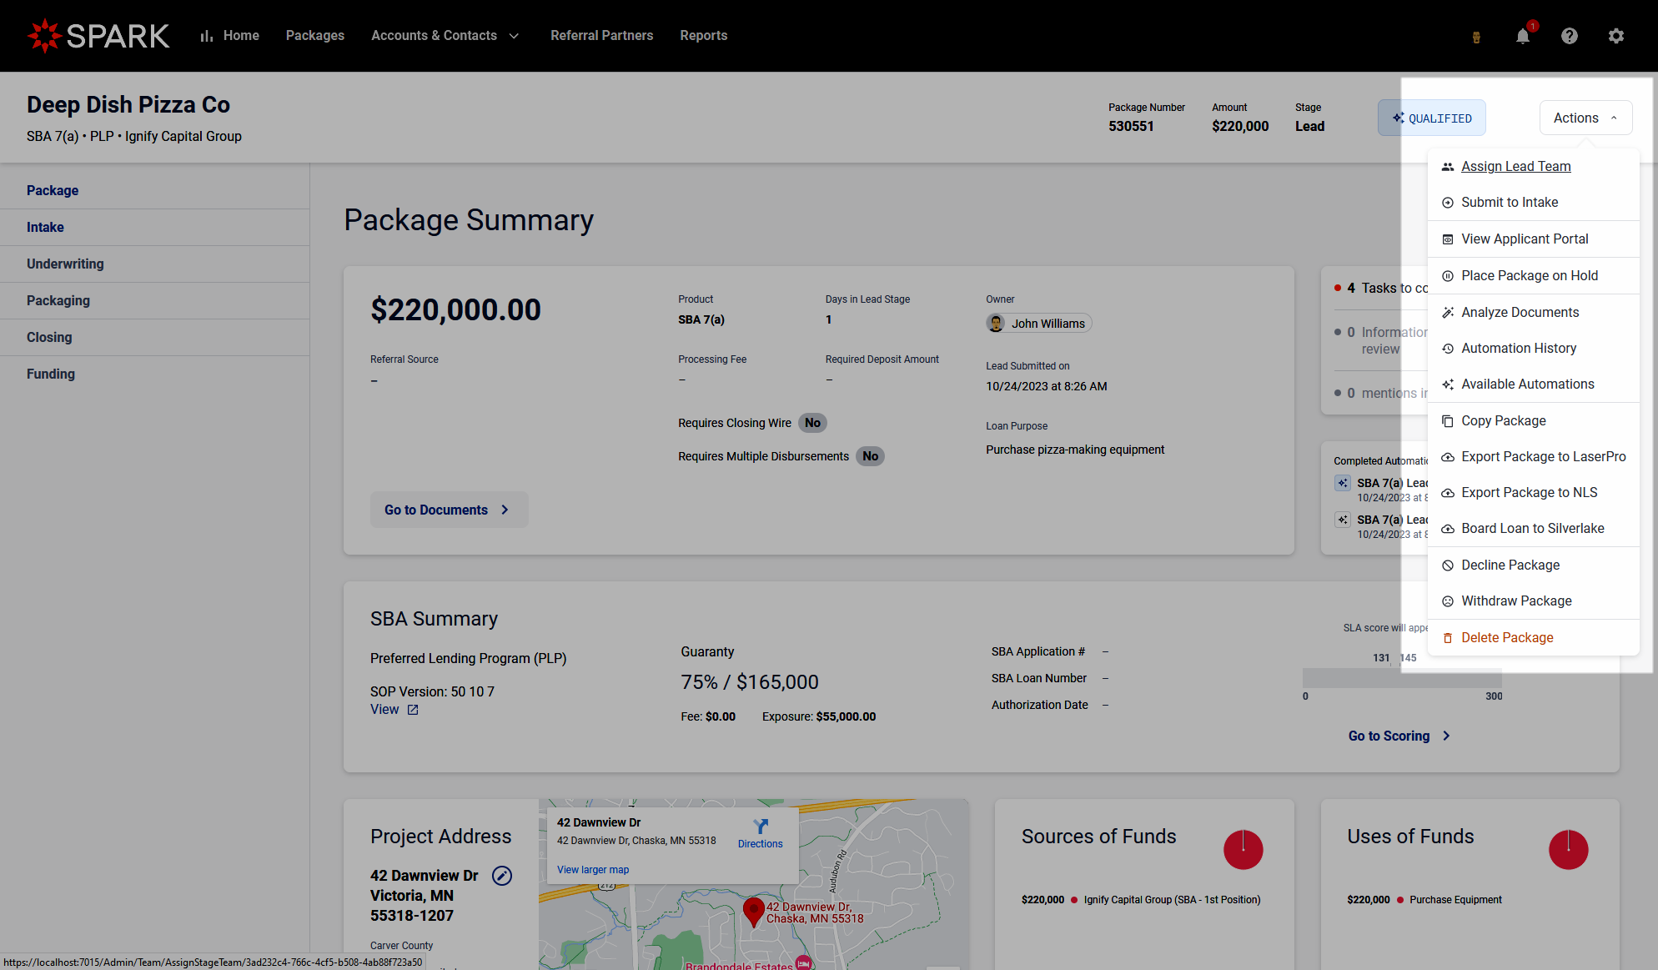Open Referral Partners nav item
The height and width of the screenshot is (970, 1658).
pos(602,36)
